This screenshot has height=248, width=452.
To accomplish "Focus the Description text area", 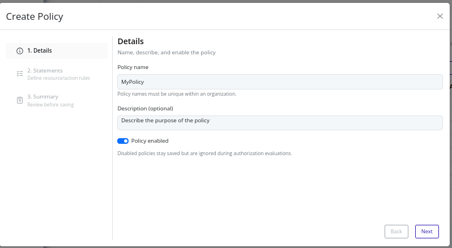I will [280, 123].
